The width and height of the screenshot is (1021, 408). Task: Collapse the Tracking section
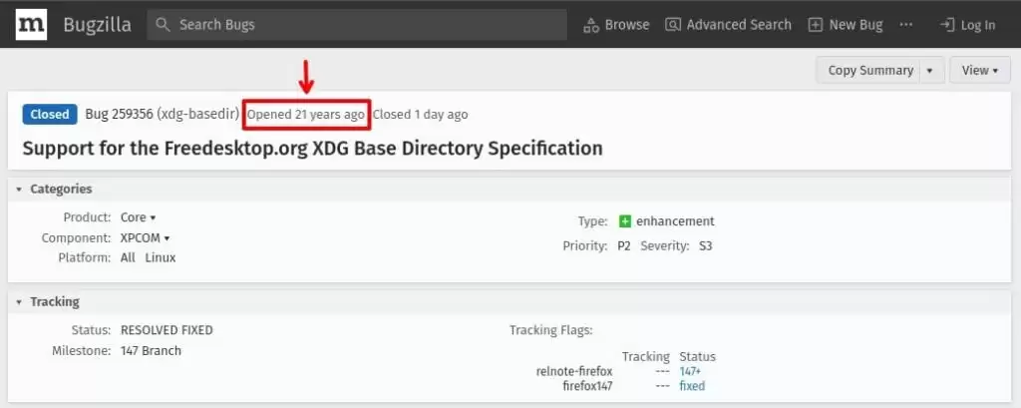[19, 302]
